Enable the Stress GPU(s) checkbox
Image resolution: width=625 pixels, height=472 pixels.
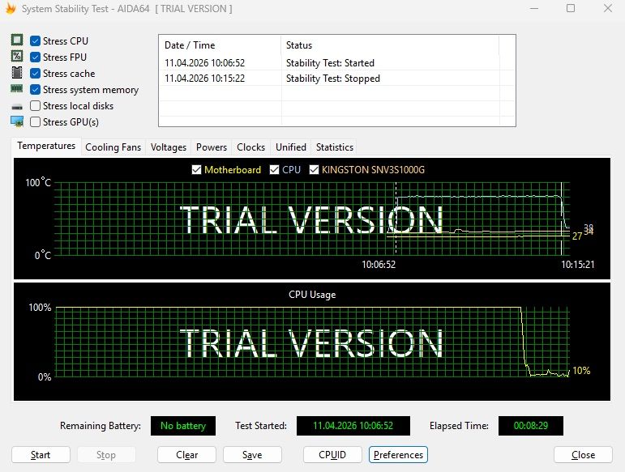pyautogui.click(x=35, y=122)
